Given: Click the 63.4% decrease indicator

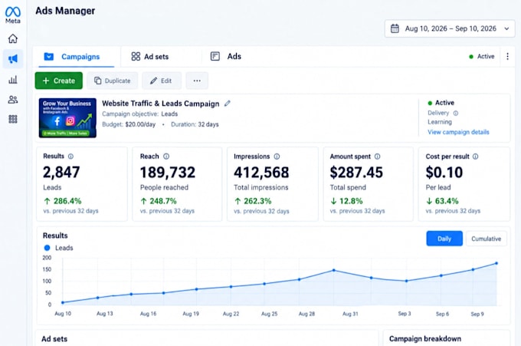Looking at the screenshot, I should click(442, 201).
